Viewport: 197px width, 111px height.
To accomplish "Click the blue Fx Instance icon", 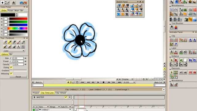I will pos(190,60).
